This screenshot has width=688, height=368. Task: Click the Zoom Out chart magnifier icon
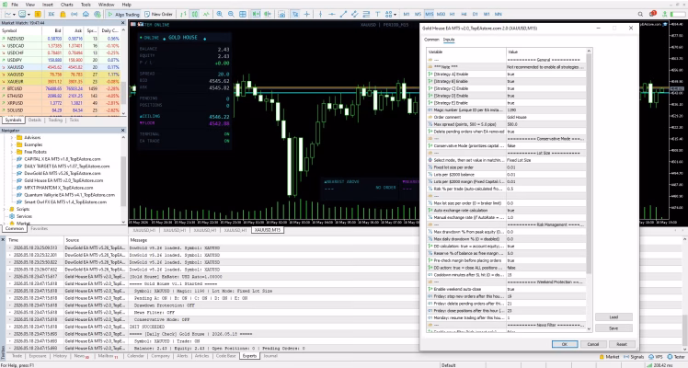point(231,14)
